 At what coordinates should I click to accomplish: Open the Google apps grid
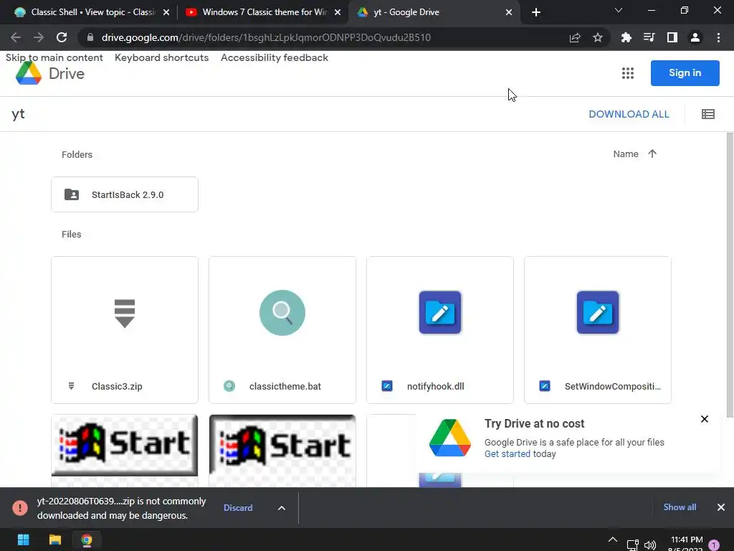pos(628,73)
